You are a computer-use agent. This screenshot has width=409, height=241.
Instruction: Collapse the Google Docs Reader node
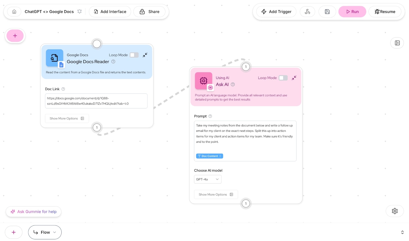pyautogui.click(x=145, y=55)
